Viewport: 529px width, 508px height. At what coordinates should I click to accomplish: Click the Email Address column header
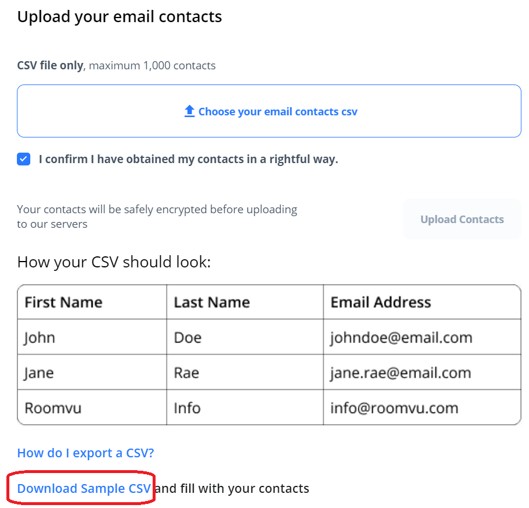381,302
